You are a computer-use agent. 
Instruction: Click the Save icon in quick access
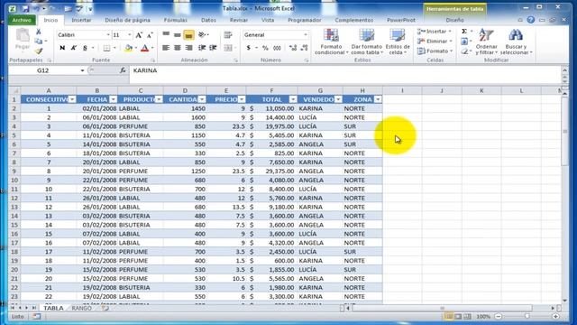point(25,8)
